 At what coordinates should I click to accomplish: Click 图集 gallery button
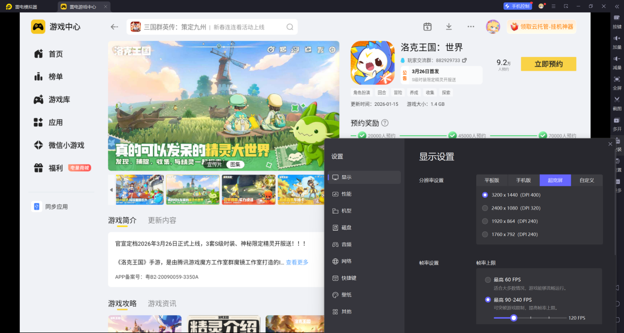point(235,164)
